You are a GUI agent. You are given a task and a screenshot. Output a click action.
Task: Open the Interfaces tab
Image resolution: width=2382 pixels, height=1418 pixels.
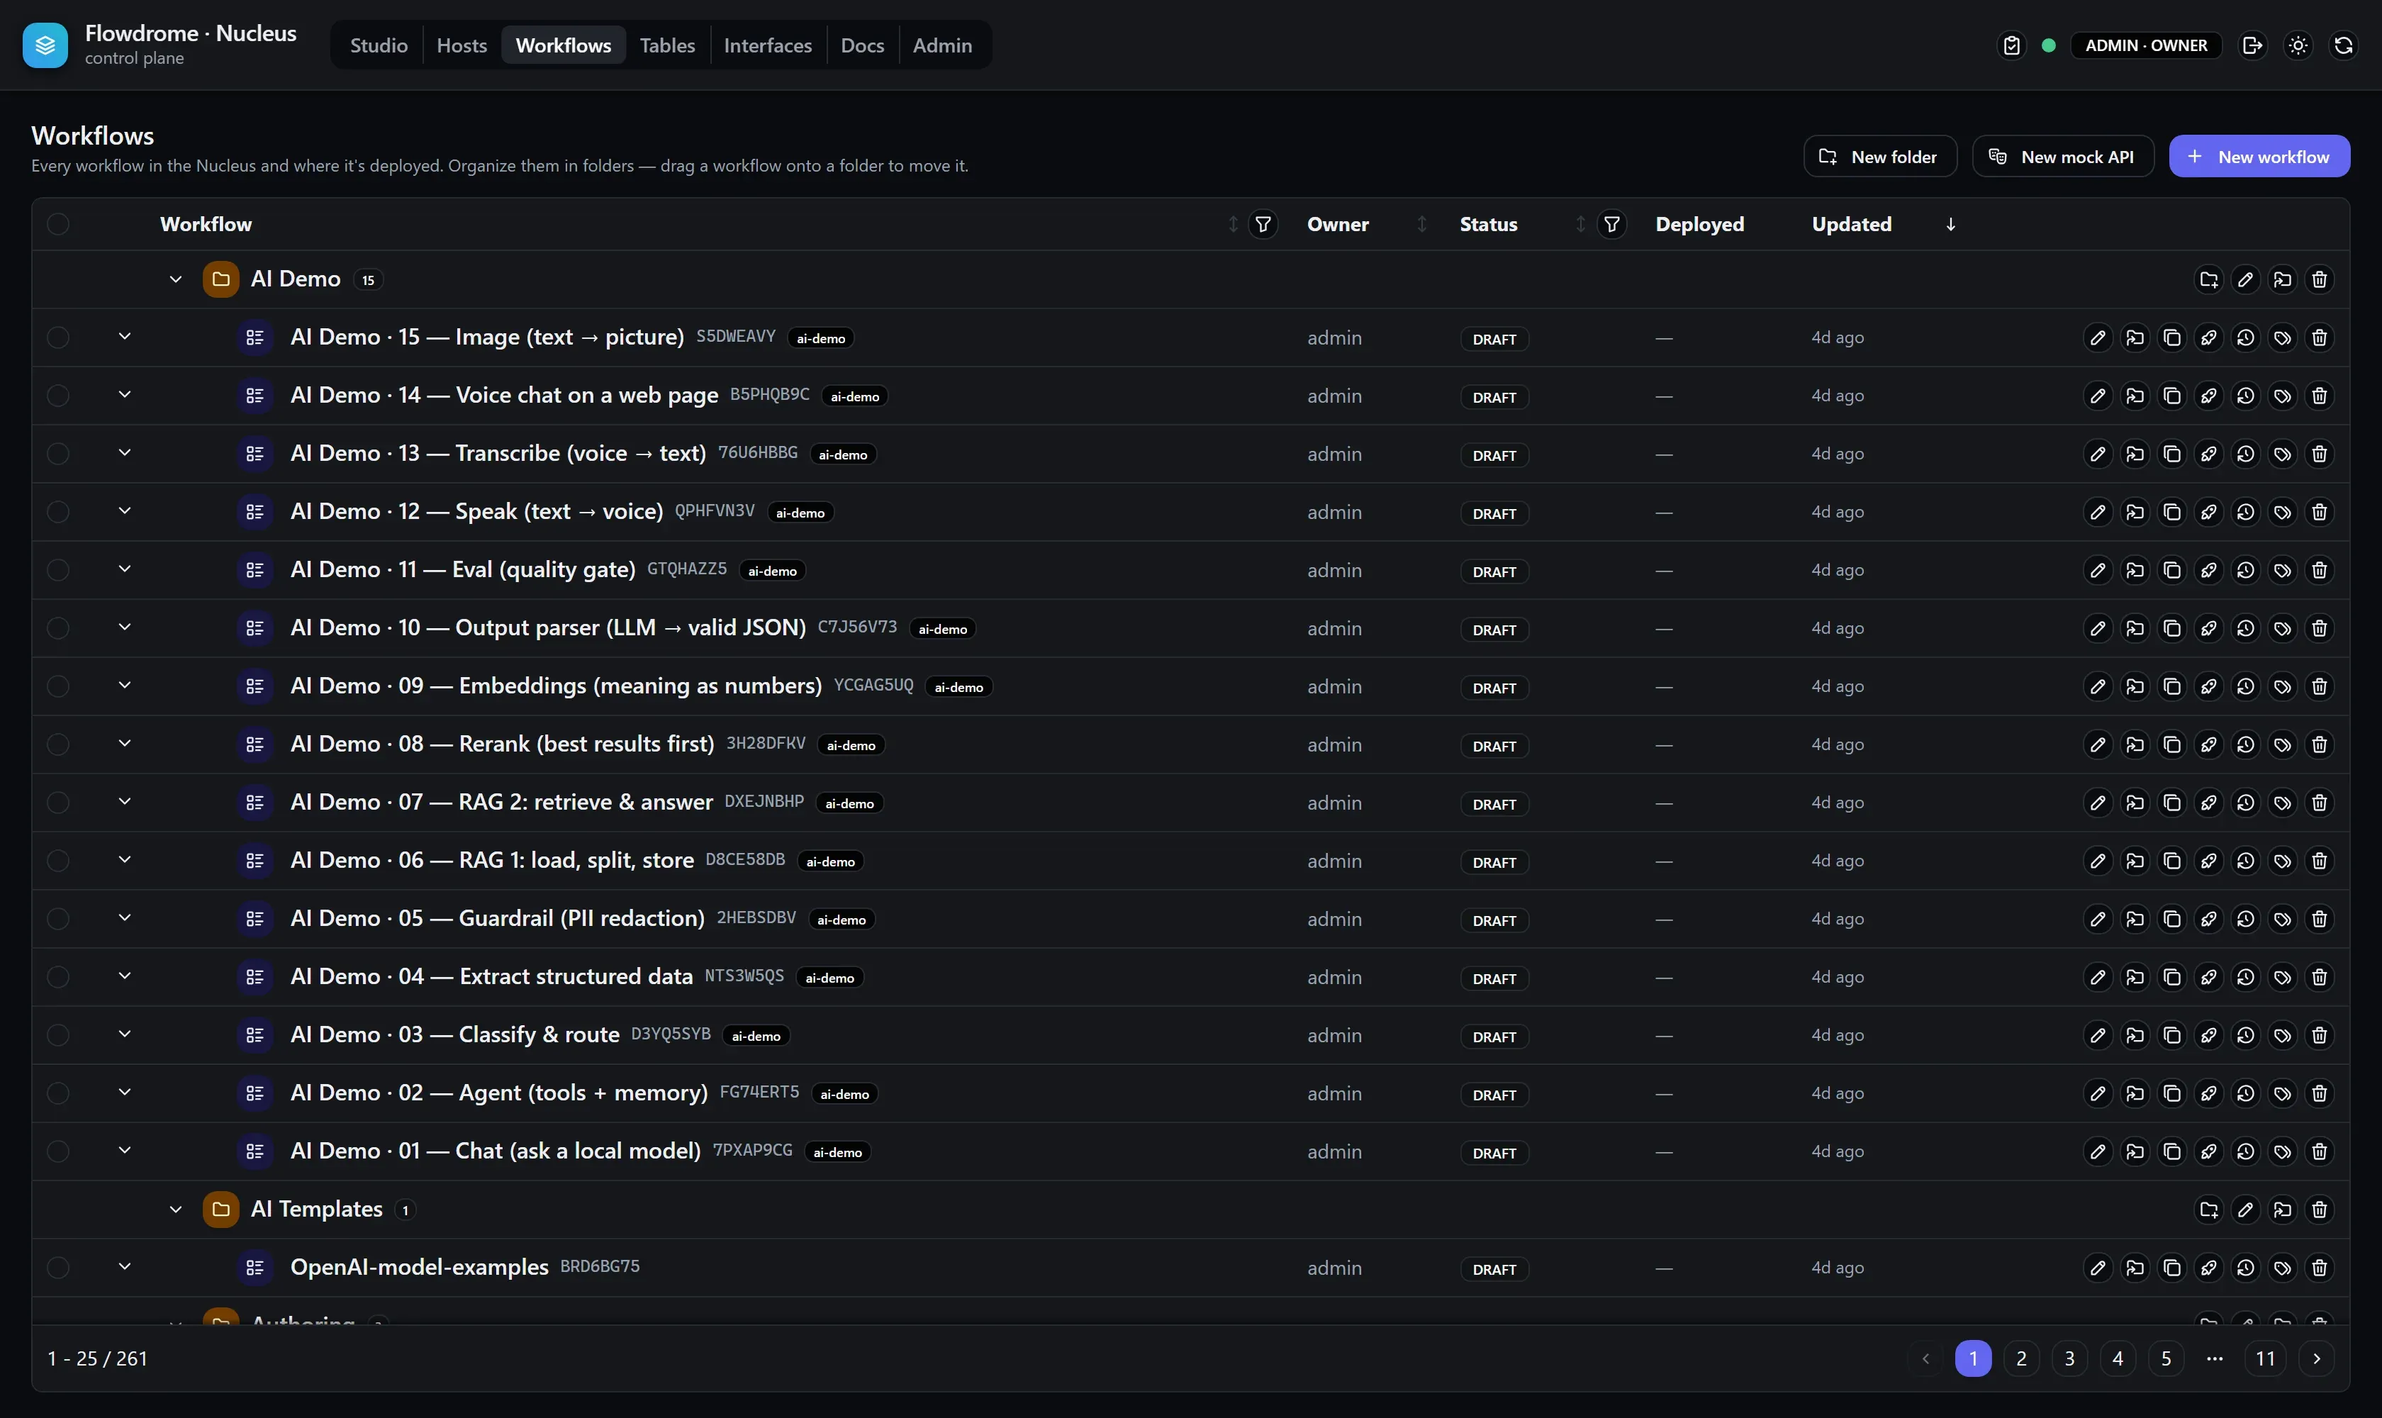tap(767, 45)
